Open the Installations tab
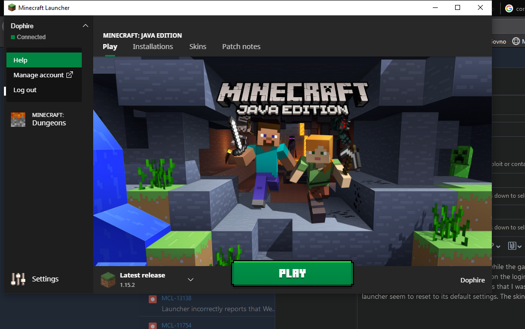 153,47
